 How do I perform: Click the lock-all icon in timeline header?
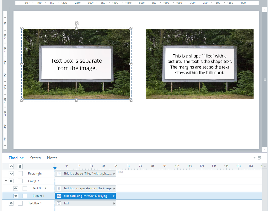[20, 166]
